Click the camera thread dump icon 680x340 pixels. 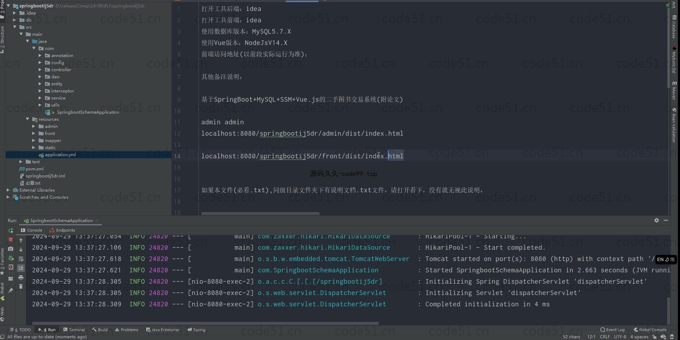coord(11,249)
